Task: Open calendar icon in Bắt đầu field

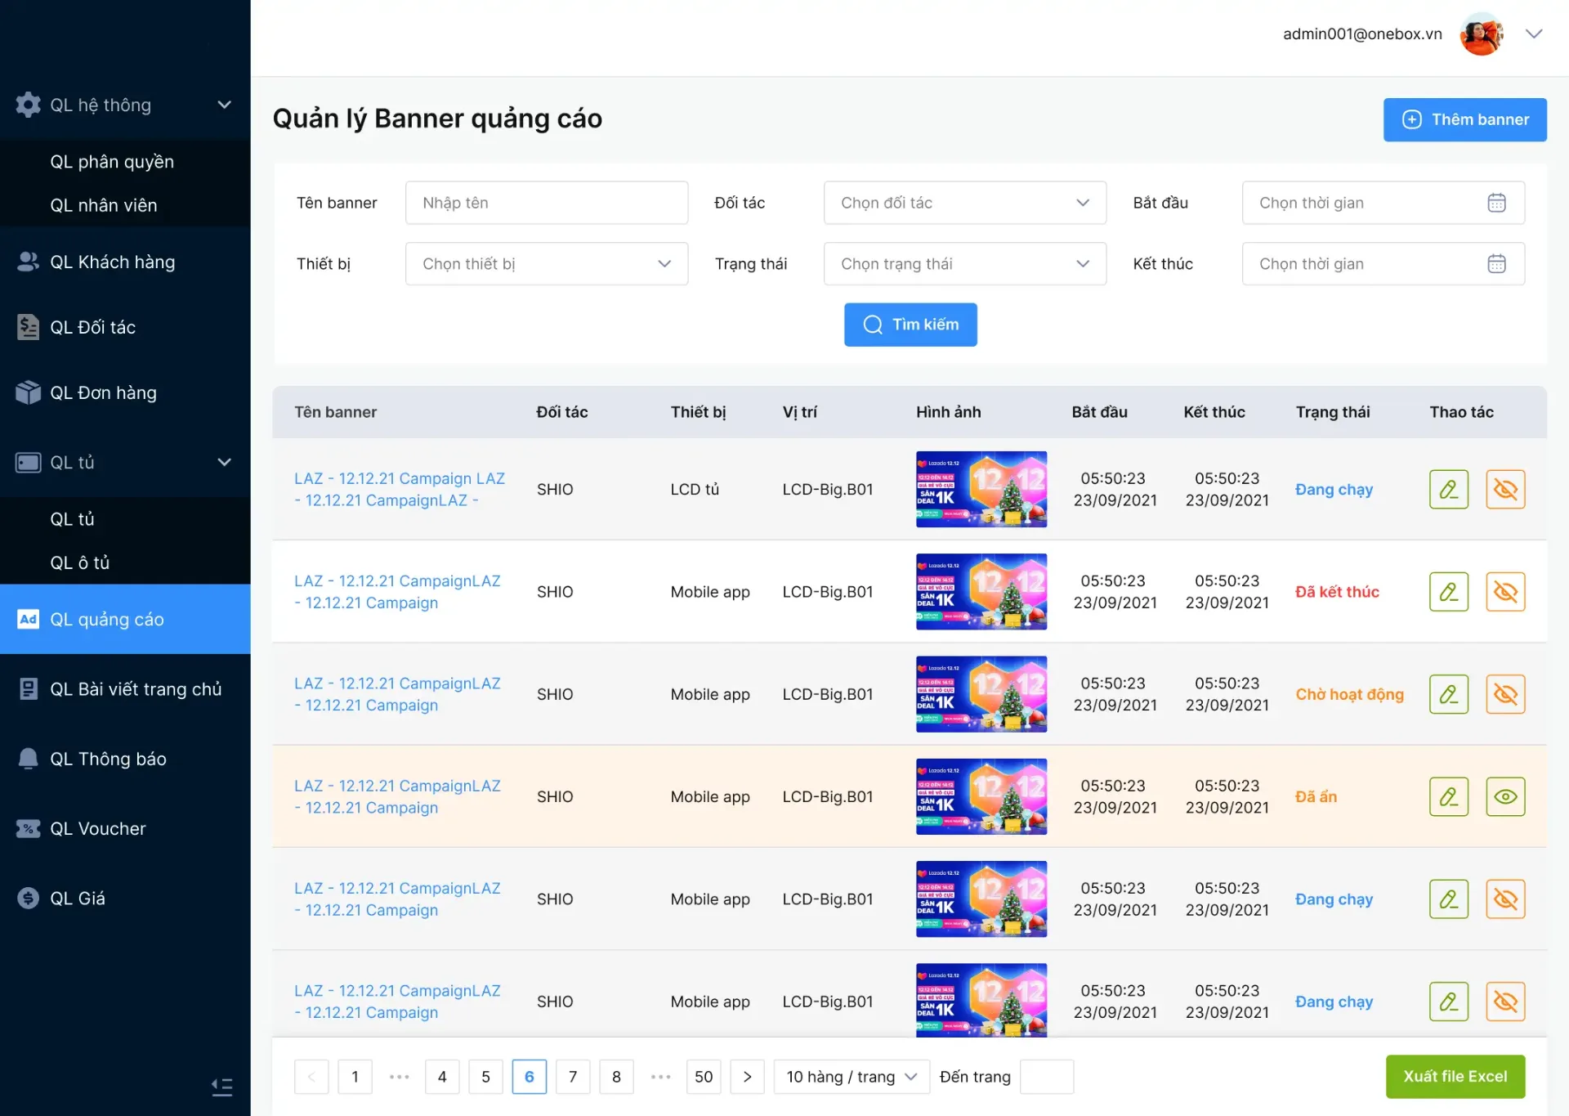Action: 1496,203
